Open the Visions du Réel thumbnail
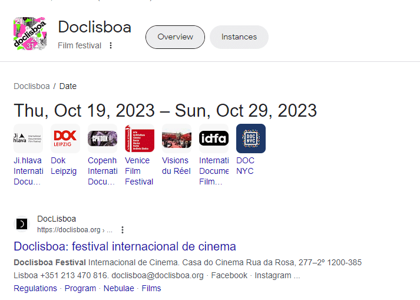 click(177, 139)
